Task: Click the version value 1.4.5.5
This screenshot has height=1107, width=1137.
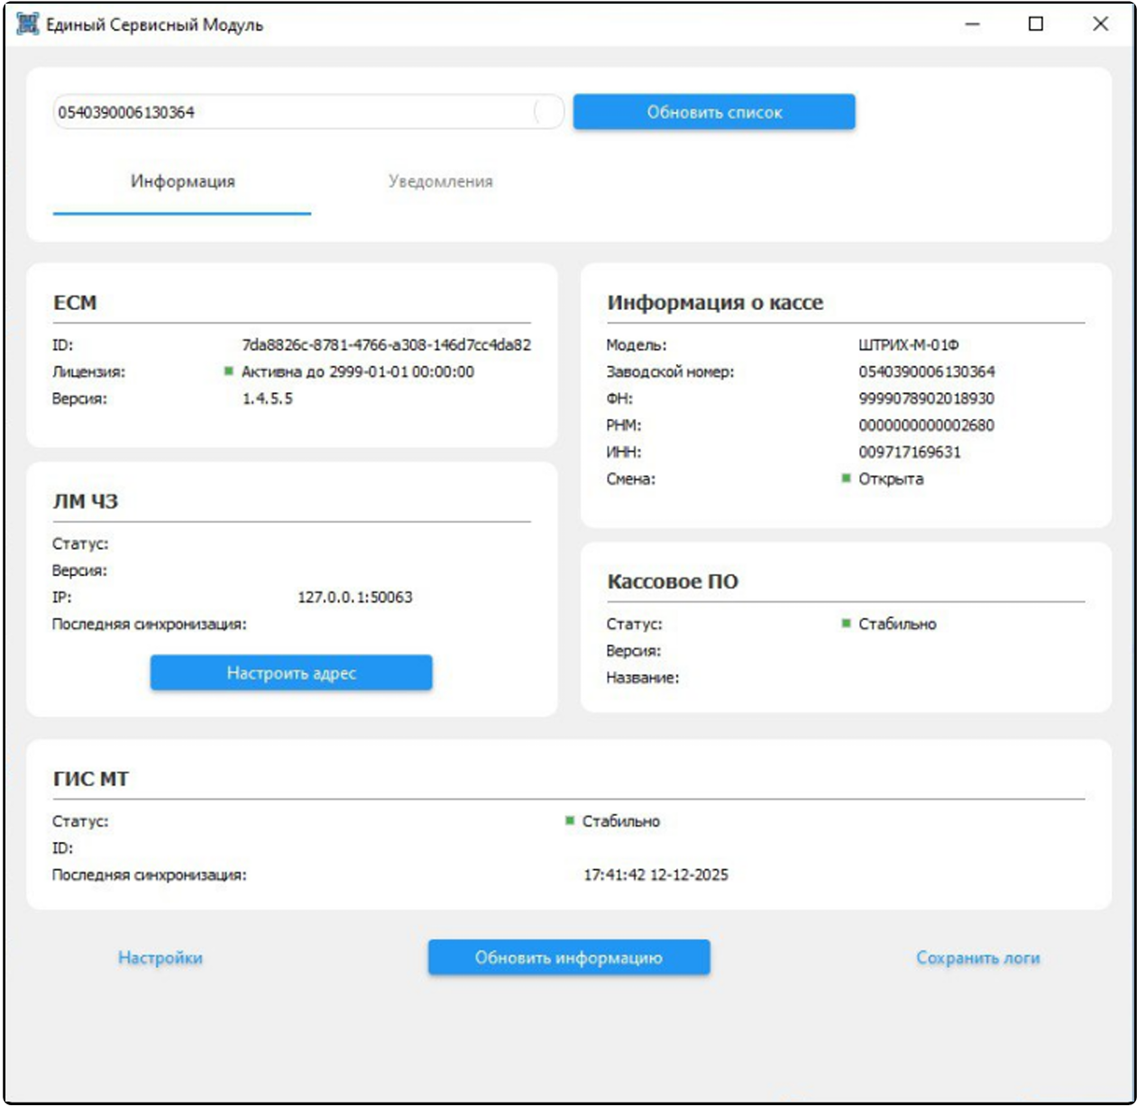Action: pos(268,398)
